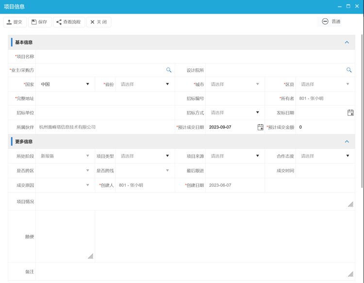
Task: Click the 保存 save button
Action: pos(39,22)
